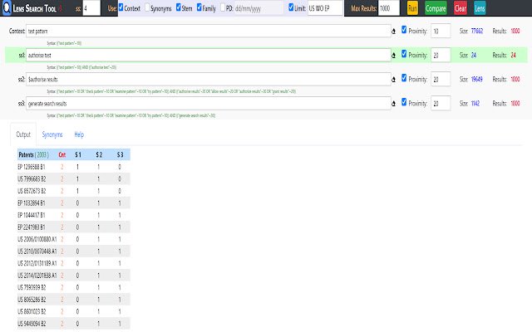Click the ss2 query field '$authorise results'
Screen dimensions: 532x332
pyautogui.click(x=209, y=80)
